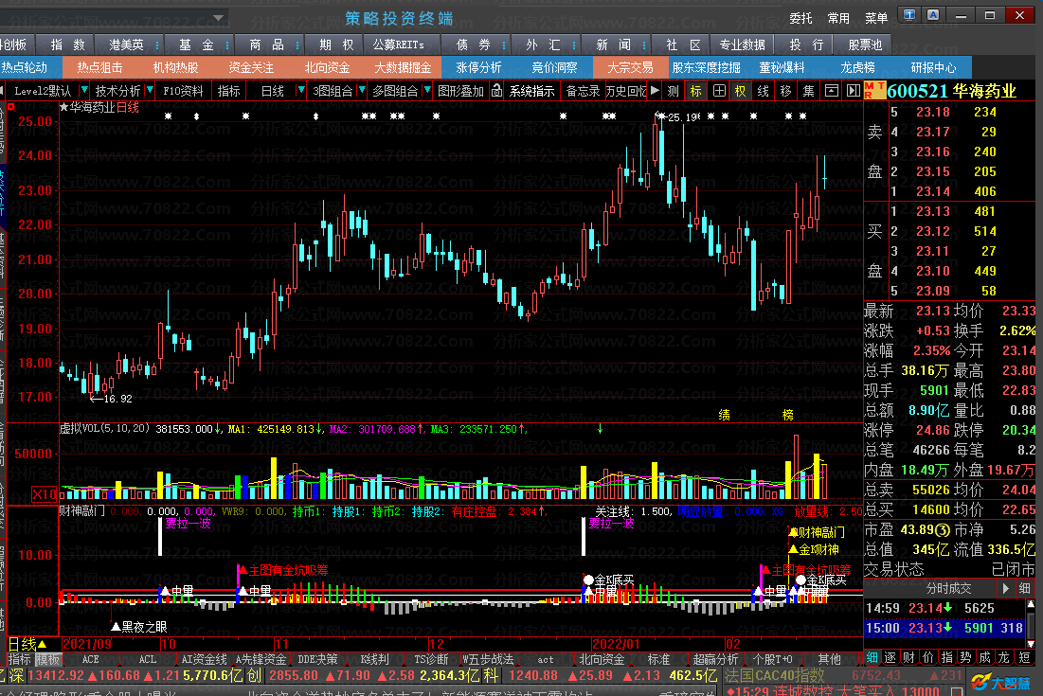Click the 细 button beside 分时成交

click(1024, 588)
